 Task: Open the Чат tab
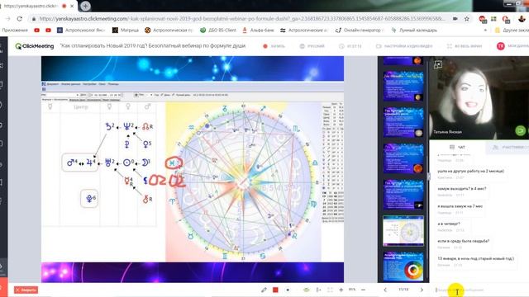pyautogui.click(x=458, y=147)
